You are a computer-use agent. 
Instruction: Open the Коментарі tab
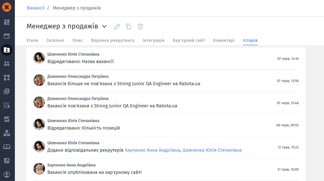[x=224, y=40]
